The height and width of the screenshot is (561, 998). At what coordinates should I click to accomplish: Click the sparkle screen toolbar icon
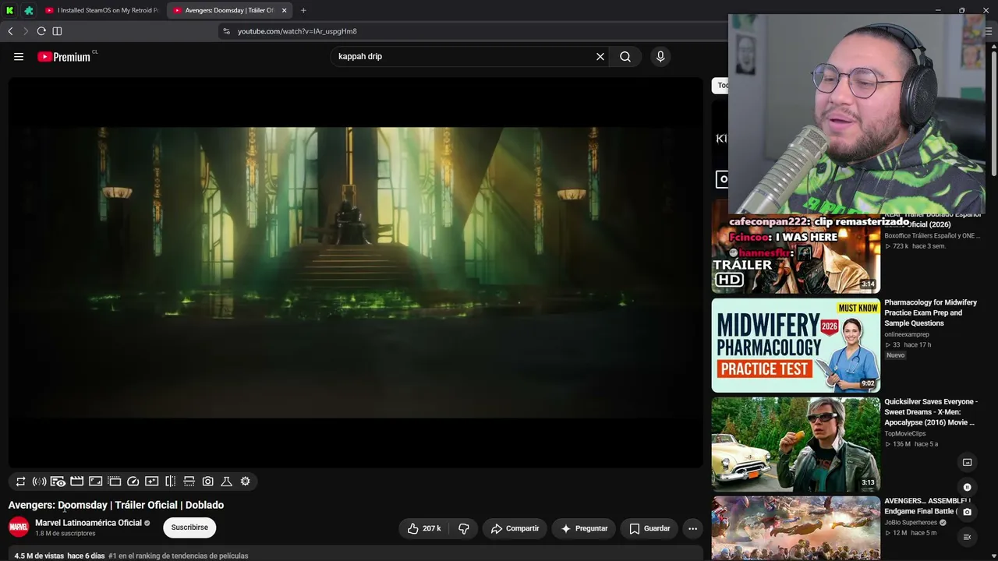pyautogui.click(x=151, y=482)
